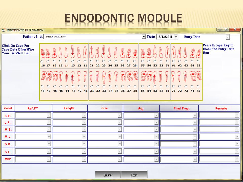Click the tooth 28 molar diagram
The width and height of the screenshot is (243, 182).
point(135,54)
